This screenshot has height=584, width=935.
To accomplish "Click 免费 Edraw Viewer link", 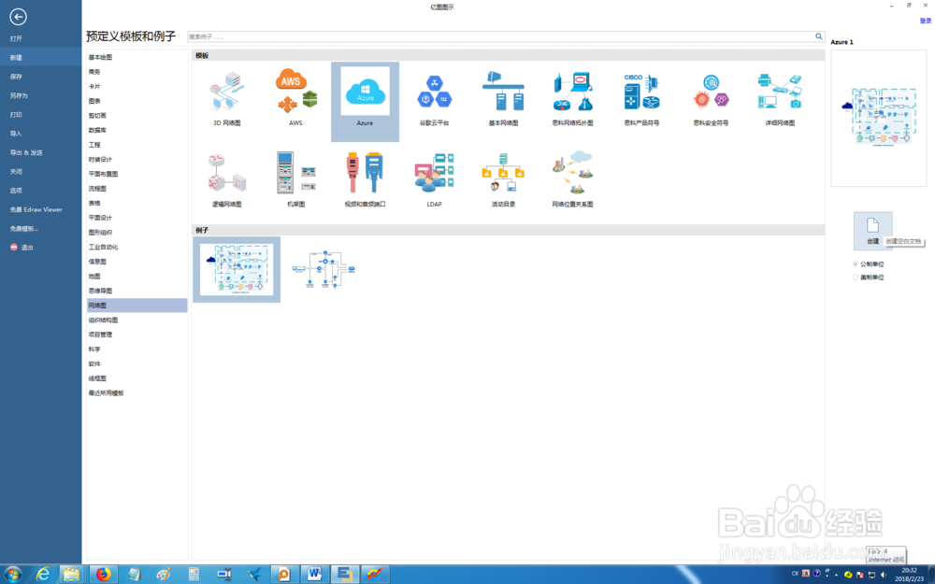I will (x=36, y=209).
